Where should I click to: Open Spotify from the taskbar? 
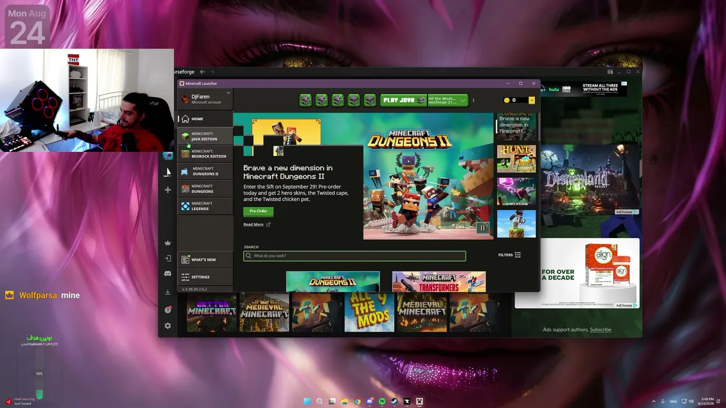(382, 401)
